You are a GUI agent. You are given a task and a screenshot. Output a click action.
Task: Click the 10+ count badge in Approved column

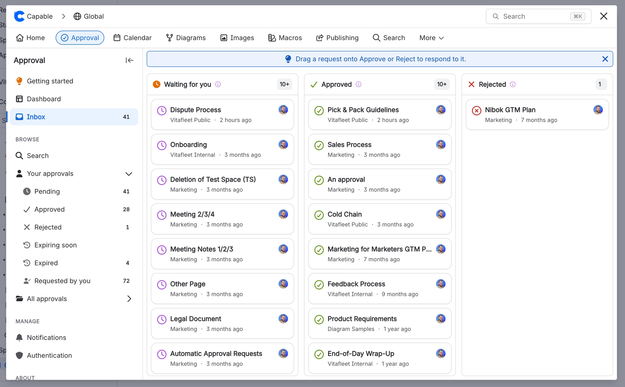[x=442, y=84]
